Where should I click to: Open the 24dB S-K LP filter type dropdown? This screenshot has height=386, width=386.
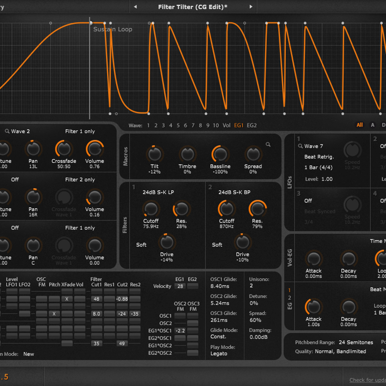pyautogui.click(x=158, y=192)
